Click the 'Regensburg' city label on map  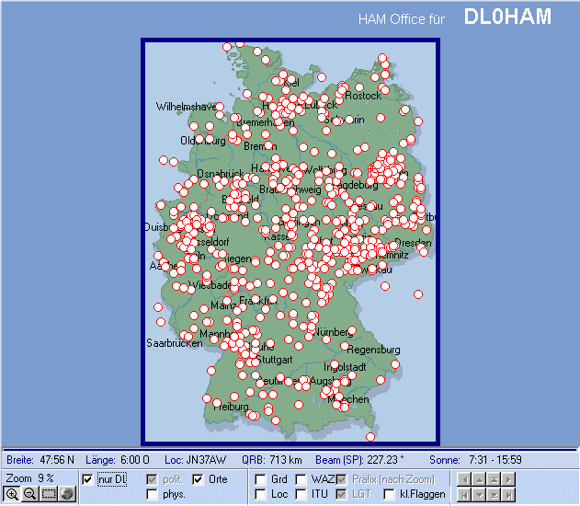pos(373,350)
